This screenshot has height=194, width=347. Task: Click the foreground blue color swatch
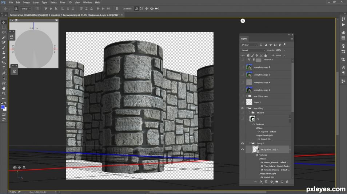[x=3, y=107]
